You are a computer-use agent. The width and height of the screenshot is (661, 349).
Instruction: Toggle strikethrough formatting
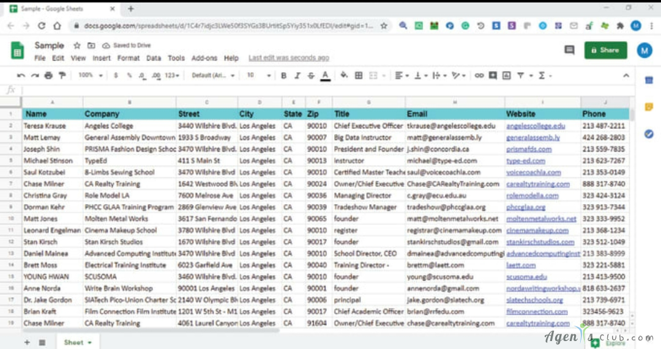pyautogui.click(x=311, y=75)
